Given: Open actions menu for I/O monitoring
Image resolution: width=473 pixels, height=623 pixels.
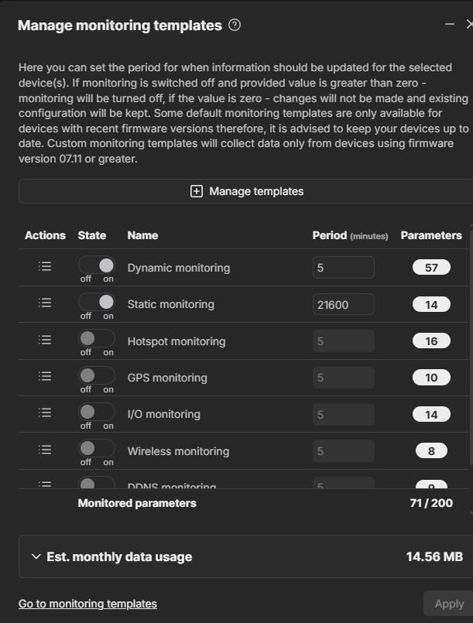Looking at the screenshot, I should tap(45, 412).
